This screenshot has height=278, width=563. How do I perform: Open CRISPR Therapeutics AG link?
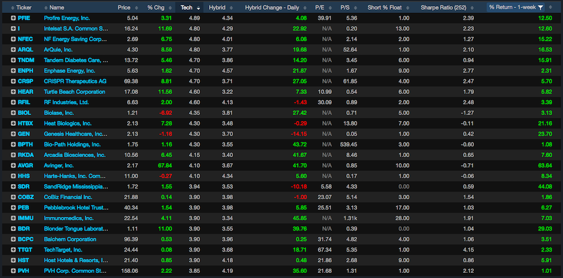click(x=75, y=81)
